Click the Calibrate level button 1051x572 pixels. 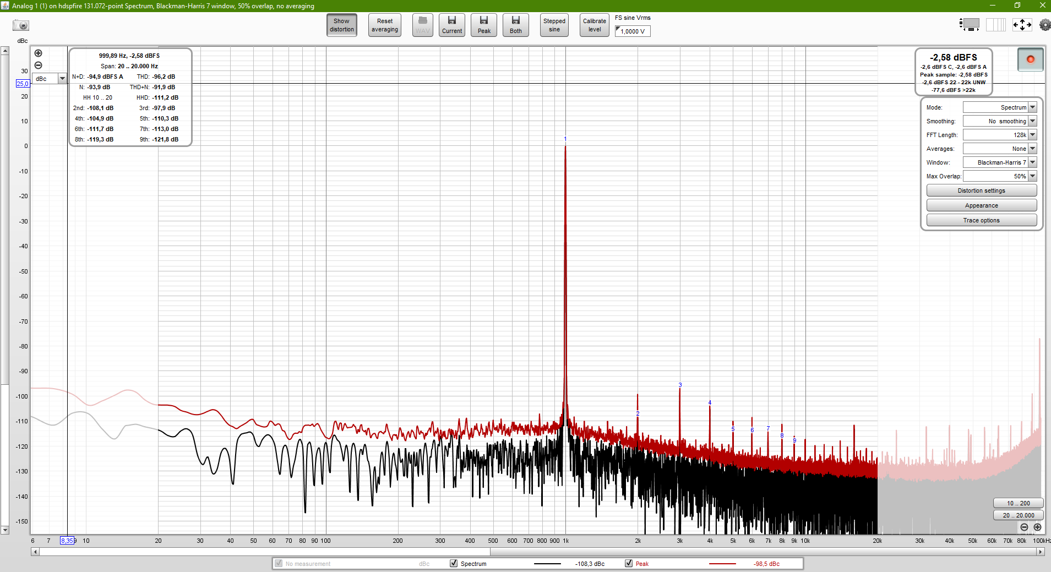(x=595, y=25)
